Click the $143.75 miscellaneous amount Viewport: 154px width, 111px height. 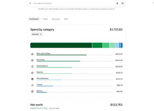point(119,79)
